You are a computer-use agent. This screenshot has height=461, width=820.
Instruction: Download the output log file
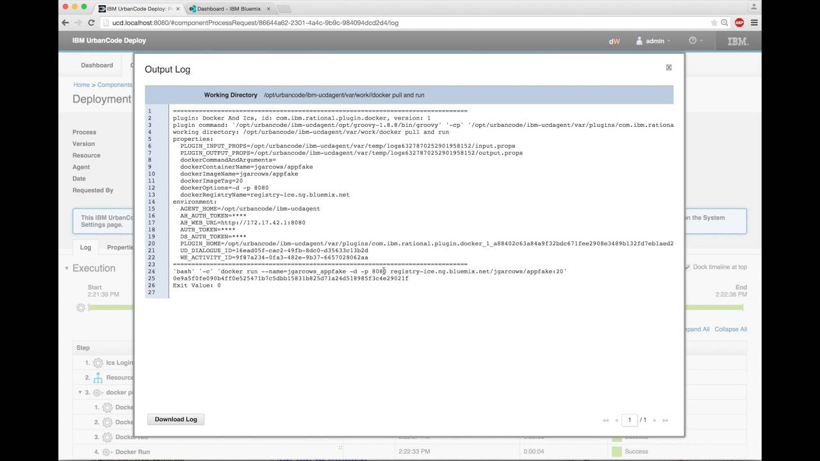click(176, 419)
